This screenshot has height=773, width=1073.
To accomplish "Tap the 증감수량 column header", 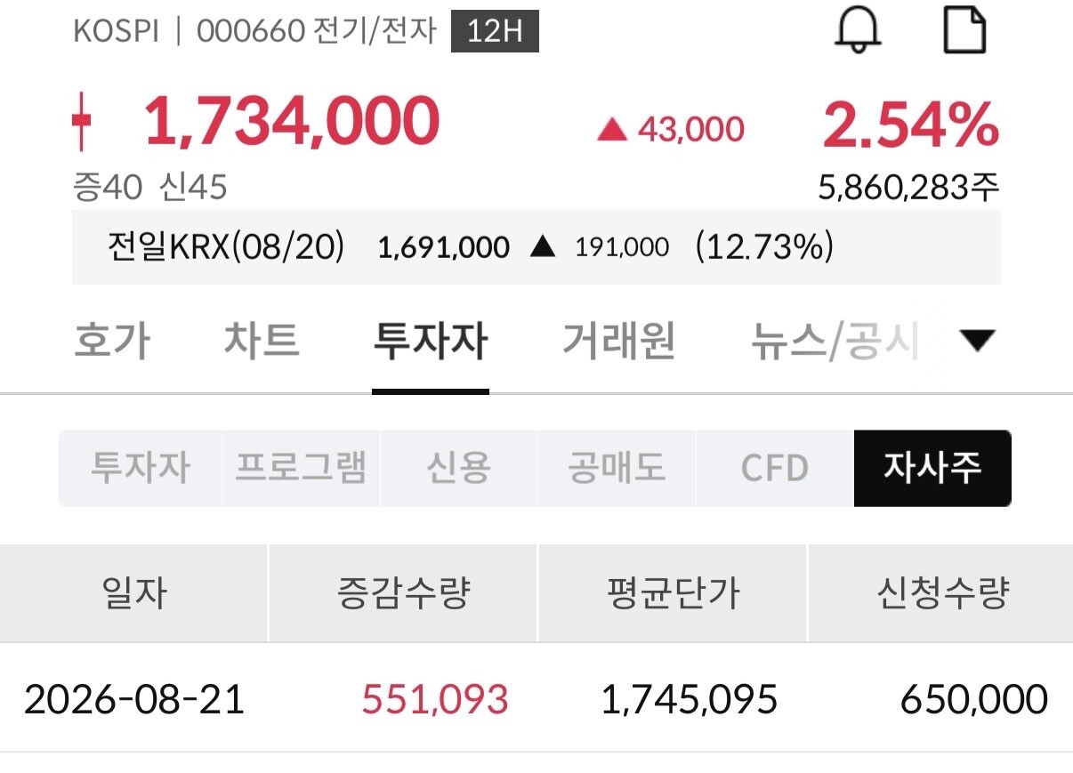I will pos(403,593).
